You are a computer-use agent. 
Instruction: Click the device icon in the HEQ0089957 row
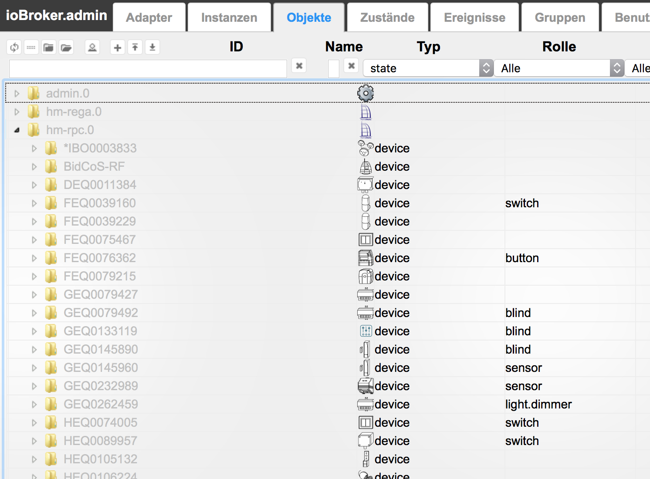pos(366,441)
